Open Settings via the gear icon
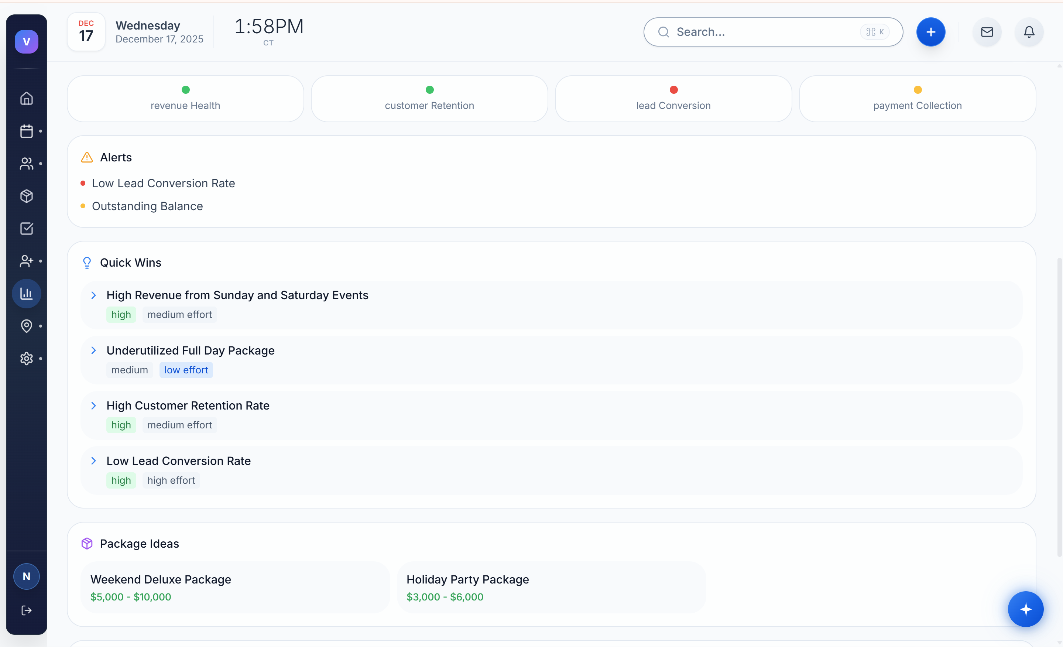This screenshot has width=1063, height=647. tap(26, 358)
